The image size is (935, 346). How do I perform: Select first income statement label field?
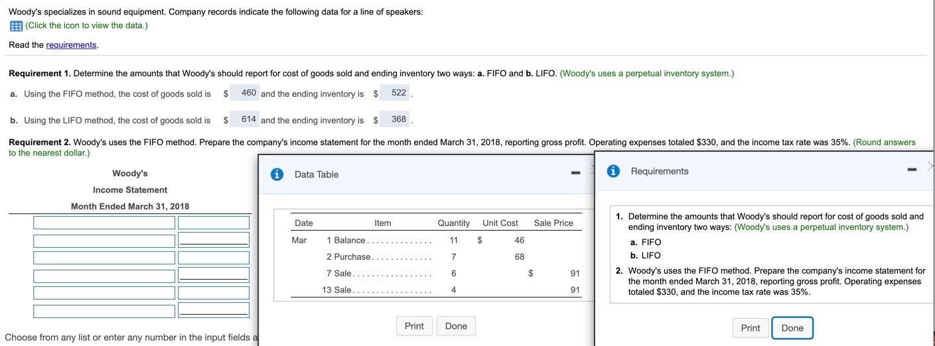(x=104, y=223)
